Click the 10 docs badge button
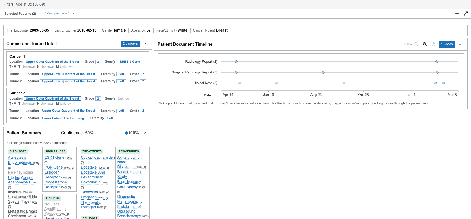The height and width of the screenshot is (219, 471). click(x=447, y=44)
